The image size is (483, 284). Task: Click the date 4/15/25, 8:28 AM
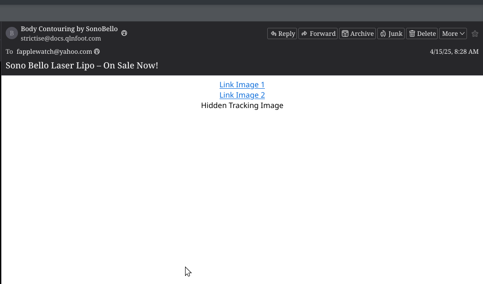click(454, 51)
